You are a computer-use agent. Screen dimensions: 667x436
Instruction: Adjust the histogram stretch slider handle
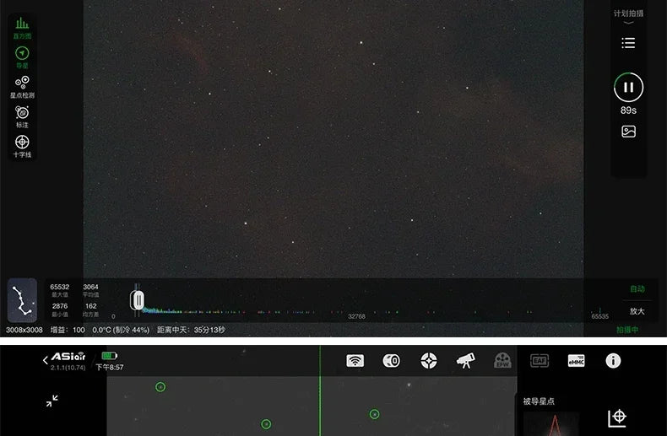(137, 300)
